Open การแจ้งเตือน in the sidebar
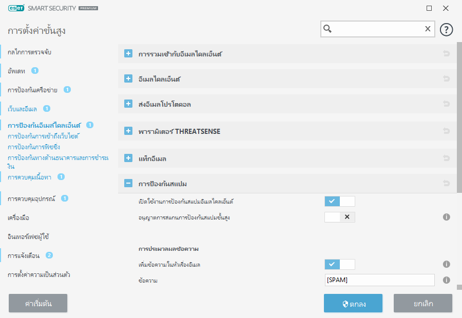 (24, 255)
